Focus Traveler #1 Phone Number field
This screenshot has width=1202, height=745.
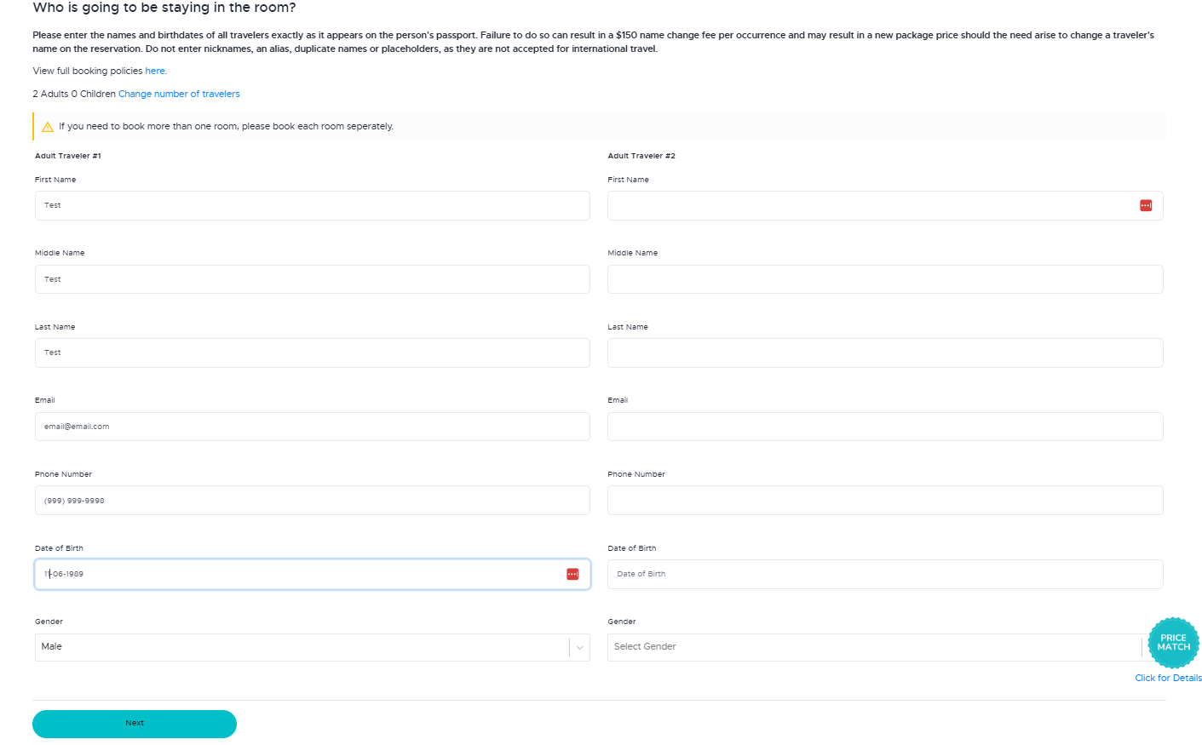coord(312,501)
